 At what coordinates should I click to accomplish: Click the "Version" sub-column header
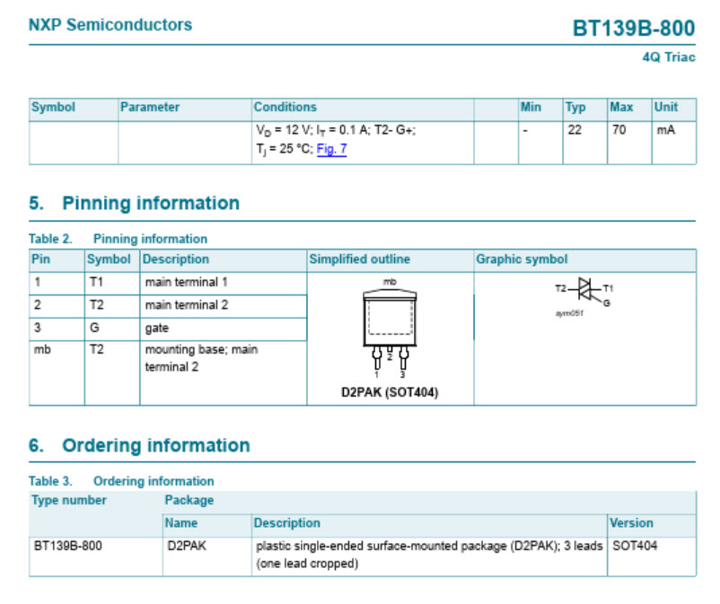click(631, 523)
